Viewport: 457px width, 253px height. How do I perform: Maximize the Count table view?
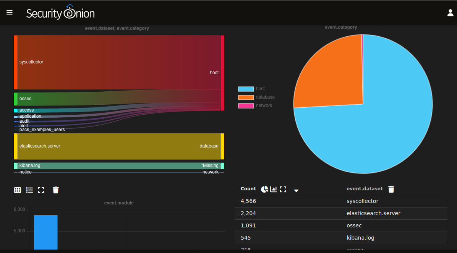(x=283, y=189)
